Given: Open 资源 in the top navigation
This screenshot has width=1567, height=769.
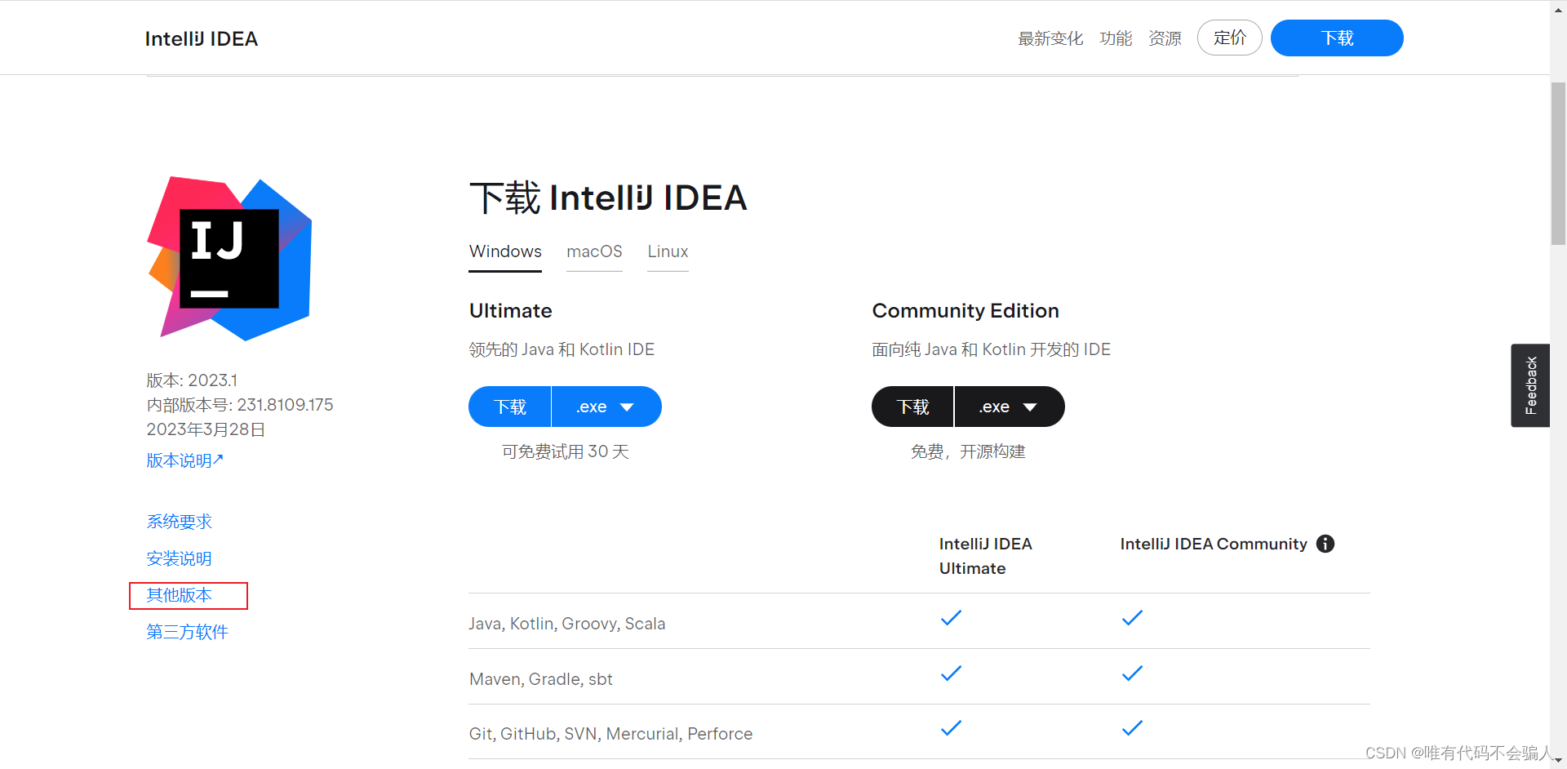Looking at the screenshot, I should pos(1165,38).
